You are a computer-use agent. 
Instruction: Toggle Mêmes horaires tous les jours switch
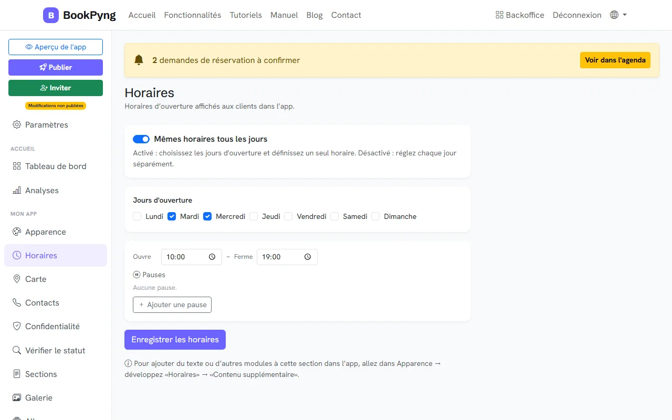141,139
